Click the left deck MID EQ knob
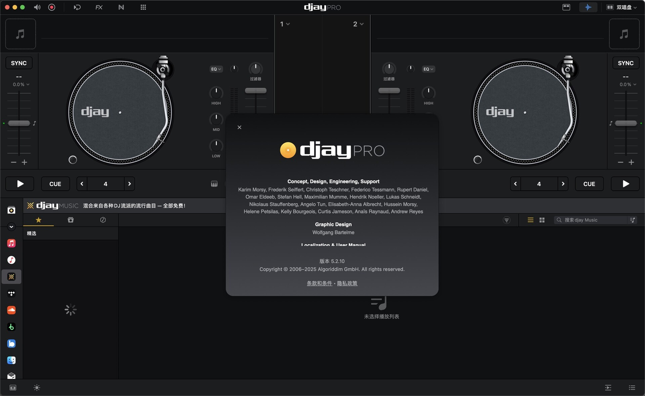Viewport: 645px width, 396px height. (216, 119)
